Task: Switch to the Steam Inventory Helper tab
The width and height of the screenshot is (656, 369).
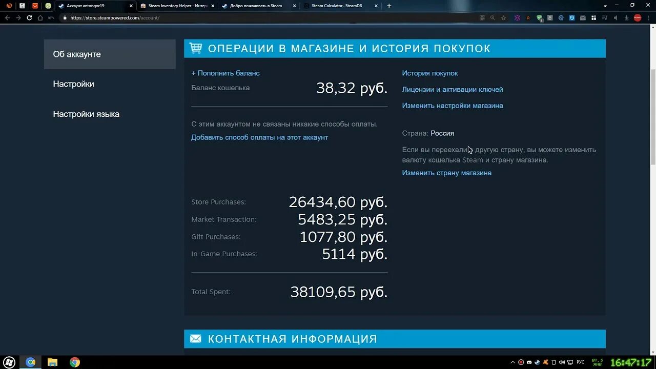Action: 177,6
